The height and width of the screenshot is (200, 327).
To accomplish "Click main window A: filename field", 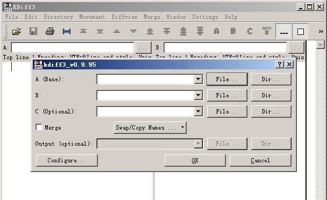I will (73, 47).
